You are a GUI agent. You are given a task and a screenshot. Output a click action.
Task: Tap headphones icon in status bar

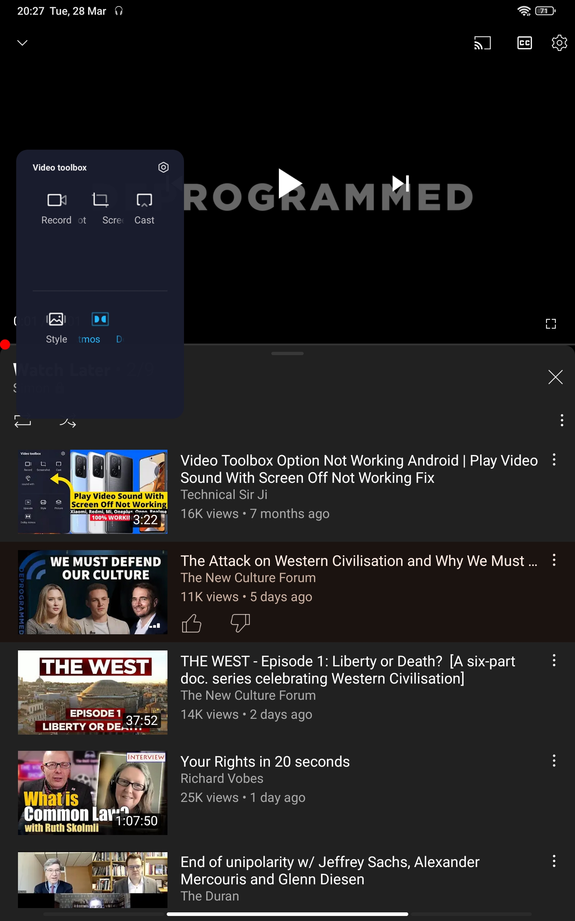tap(119, 11)
